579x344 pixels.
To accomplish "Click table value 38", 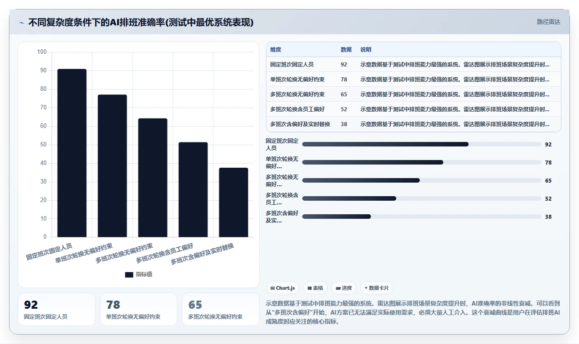I will [344, 124].
